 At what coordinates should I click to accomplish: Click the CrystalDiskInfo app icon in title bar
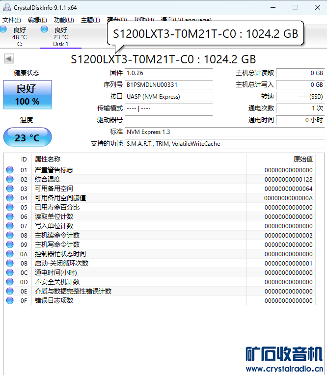point(7,8)
